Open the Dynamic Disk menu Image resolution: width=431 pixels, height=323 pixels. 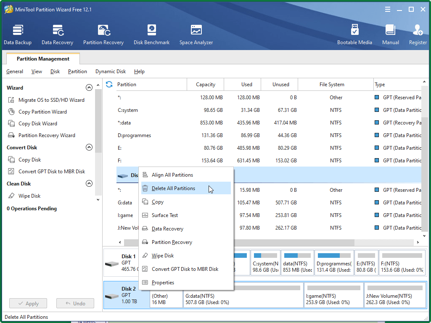111,71
